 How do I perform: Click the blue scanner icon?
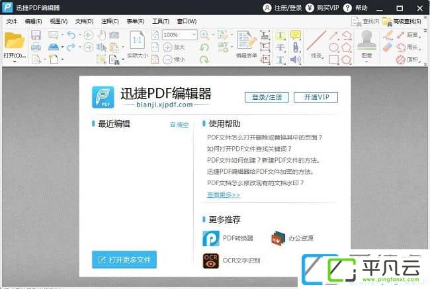54,47
